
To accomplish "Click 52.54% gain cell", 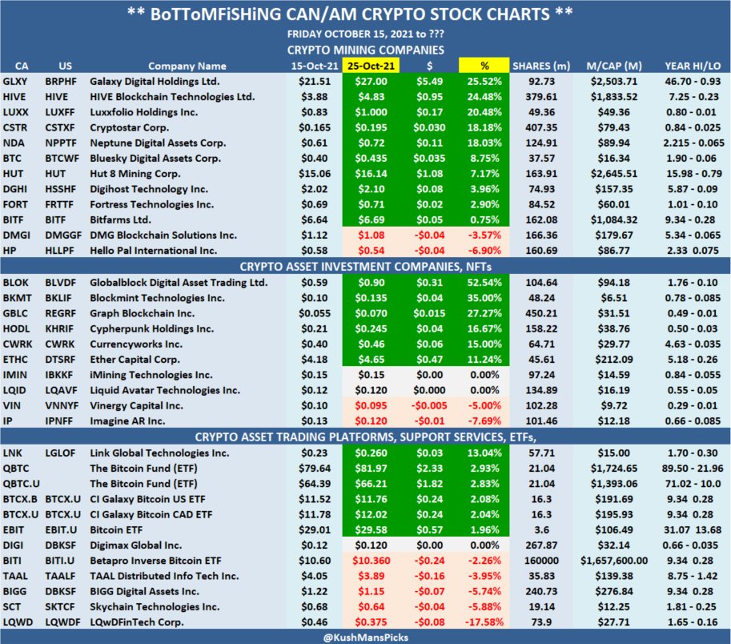I will tap(484, 283).
